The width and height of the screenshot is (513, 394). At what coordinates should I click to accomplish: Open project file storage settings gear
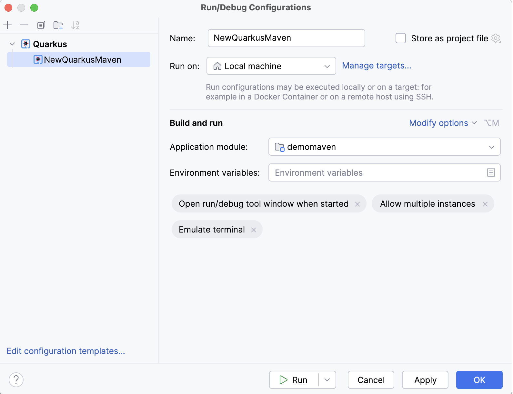point(496,38)
